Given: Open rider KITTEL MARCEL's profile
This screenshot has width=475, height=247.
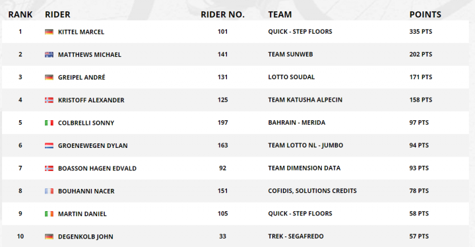Looking at the screenshot, I should [81, 32].
